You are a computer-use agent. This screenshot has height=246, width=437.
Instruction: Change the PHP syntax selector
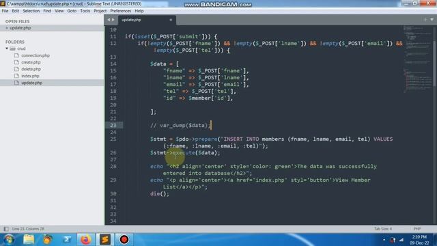[417, 229]
